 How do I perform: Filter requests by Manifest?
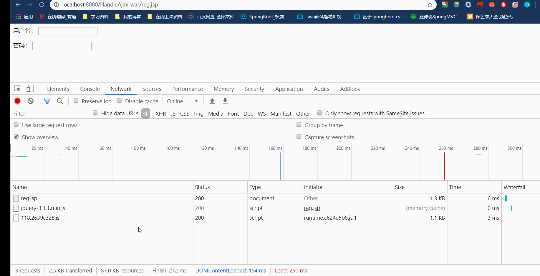pyautogui.click(x=281, y=114)
